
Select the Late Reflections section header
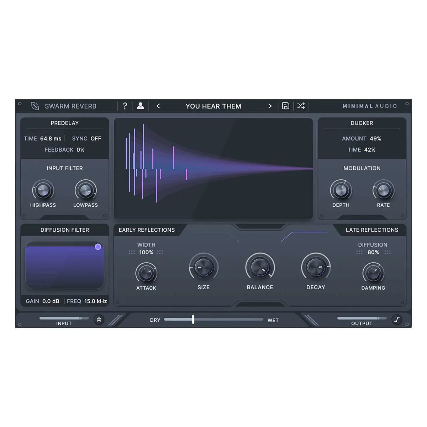coord(372,230)
